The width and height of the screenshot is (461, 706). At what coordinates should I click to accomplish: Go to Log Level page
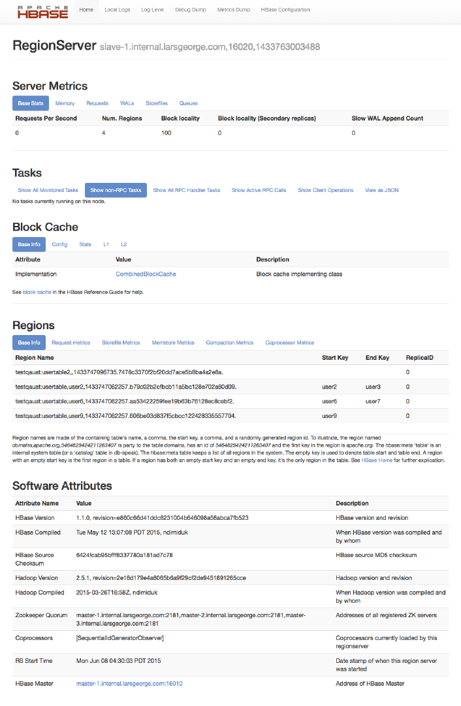(x=153, y=9)
